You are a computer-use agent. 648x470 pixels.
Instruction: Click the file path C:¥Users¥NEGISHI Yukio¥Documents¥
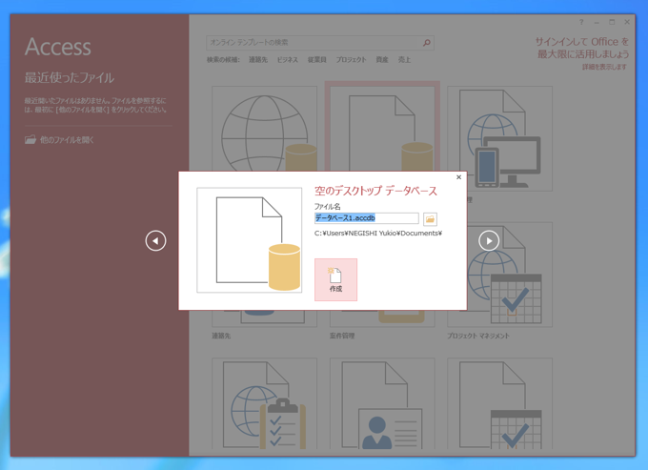378,234
